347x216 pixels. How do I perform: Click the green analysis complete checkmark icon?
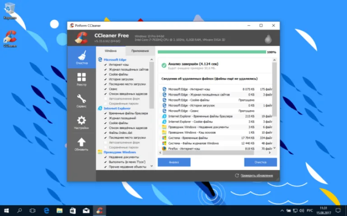click(164, 65)
